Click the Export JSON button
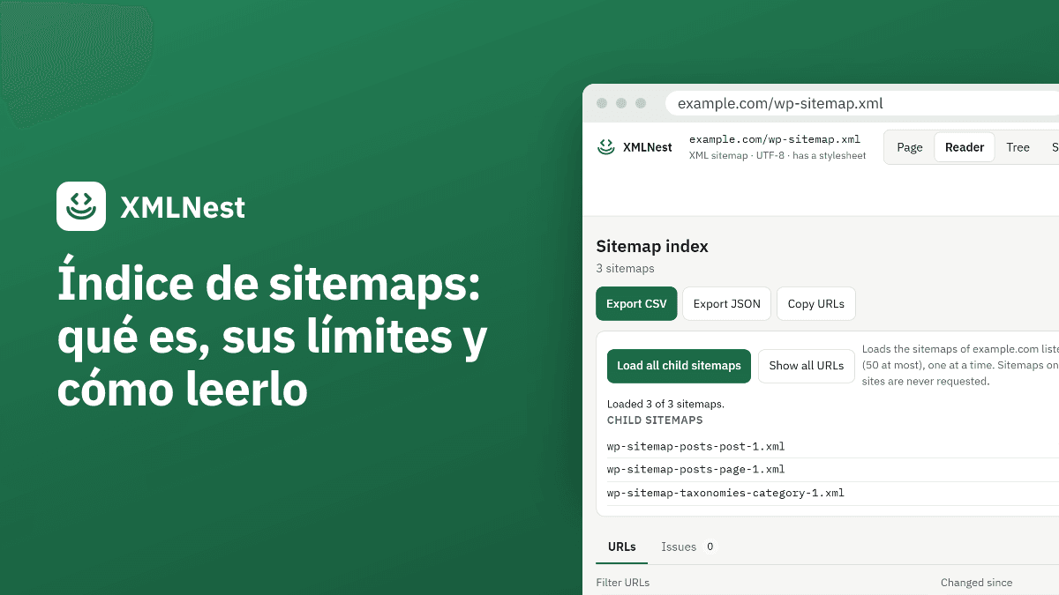Viewport: 1059px width, 595px height. click(x=726, y=303)
